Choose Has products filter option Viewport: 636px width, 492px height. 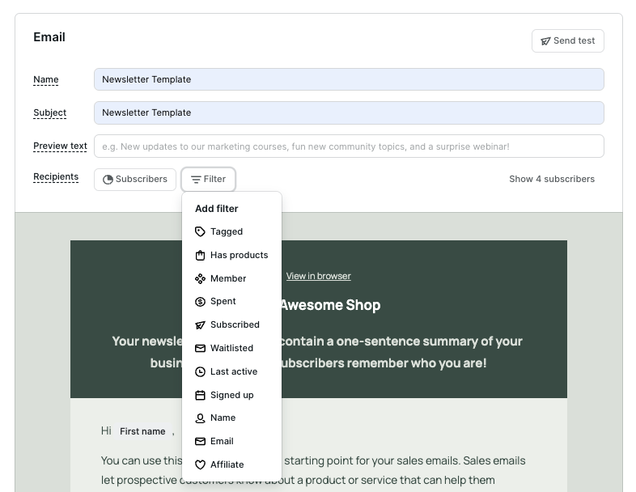click(231, 255)
